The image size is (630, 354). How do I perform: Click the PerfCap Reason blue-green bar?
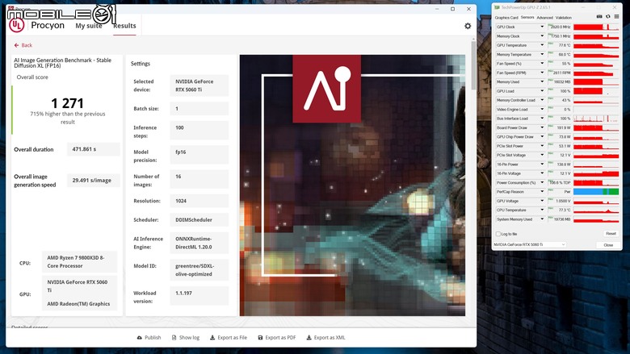(x=596, y=192)
